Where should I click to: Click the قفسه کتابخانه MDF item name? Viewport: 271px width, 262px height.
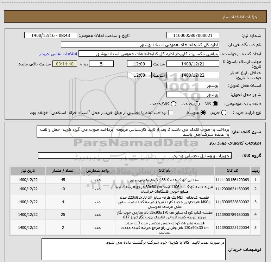click(x=165, y=202)
